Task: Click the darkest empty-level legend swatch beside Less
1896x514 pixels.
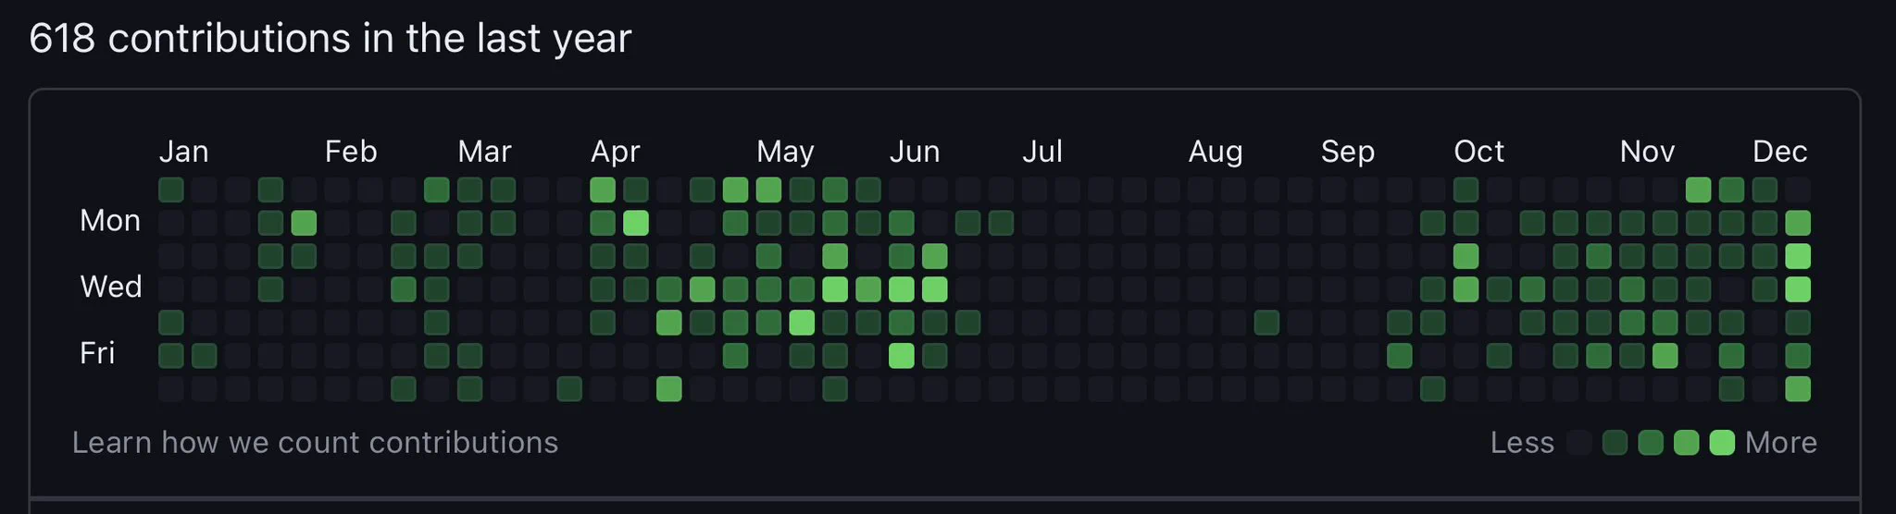Action: [x=1580, y=443]
